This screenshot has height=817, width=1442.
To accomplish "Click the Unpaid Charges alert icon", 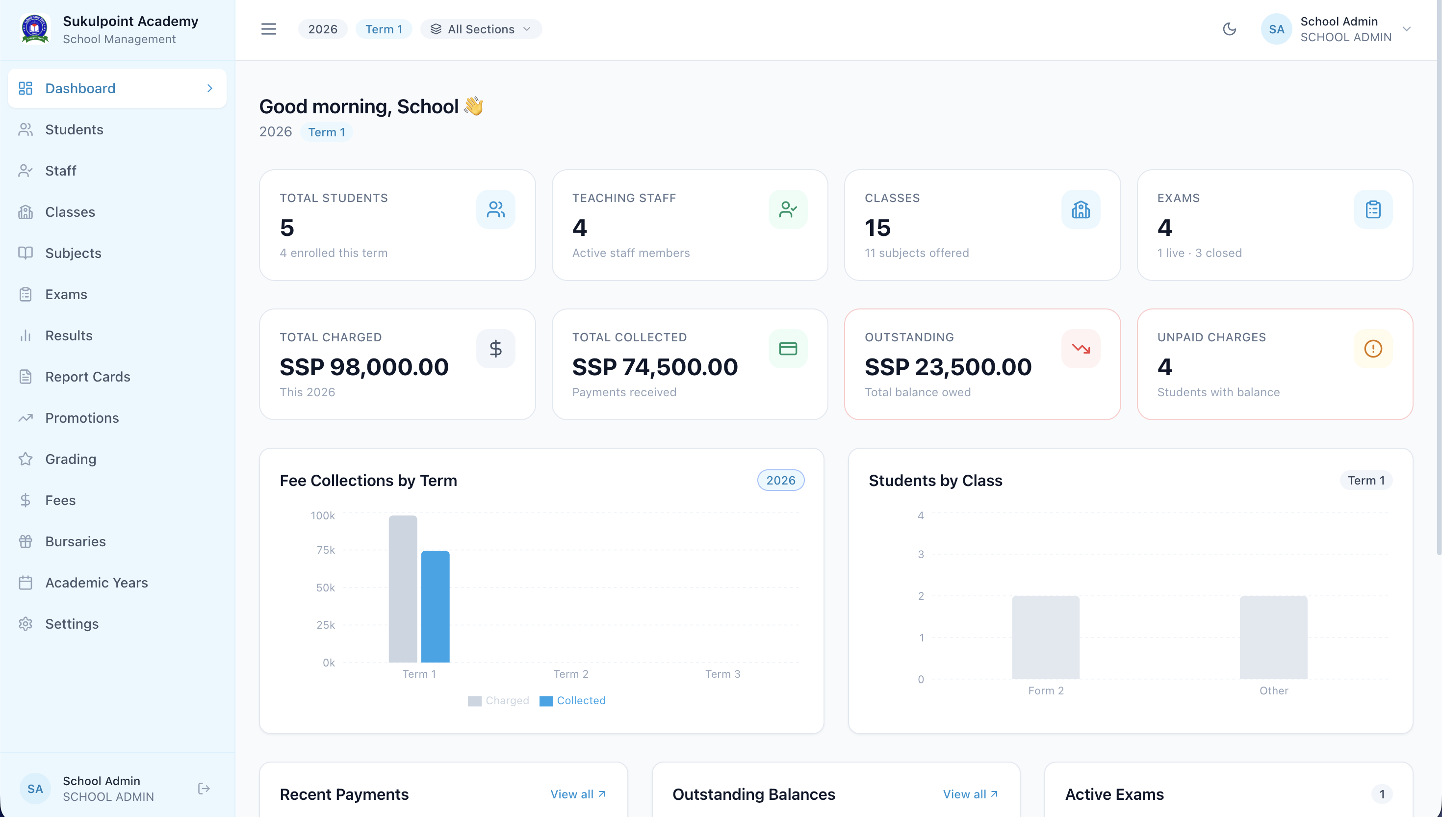I will [x=1372, y=349].
